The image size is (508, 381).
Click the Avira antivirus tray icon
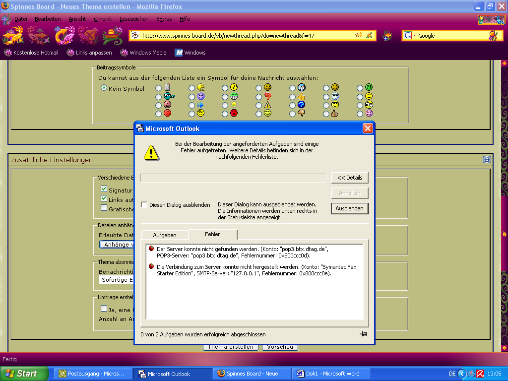click(x=480, y=374)
